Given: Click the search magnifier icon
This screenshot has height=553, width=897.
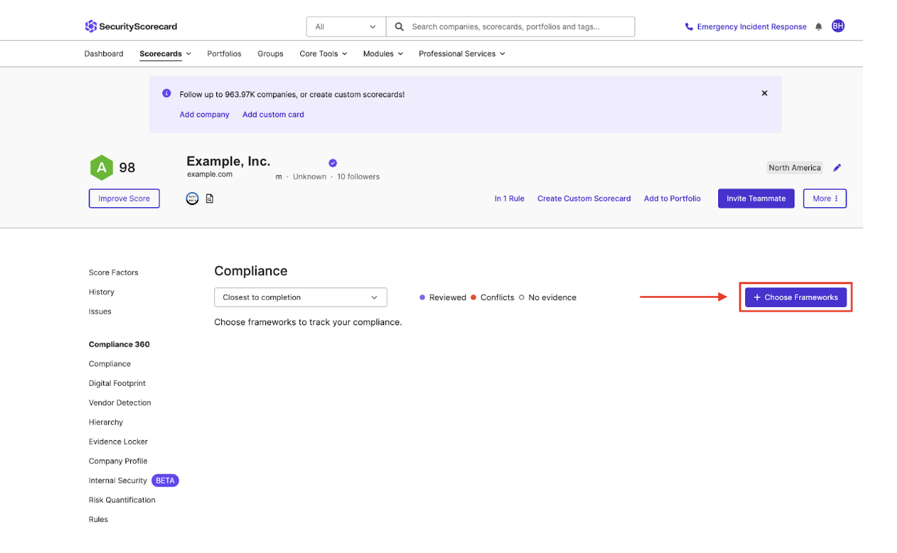Looking at the screenshot, I should [x=399, y=27].
